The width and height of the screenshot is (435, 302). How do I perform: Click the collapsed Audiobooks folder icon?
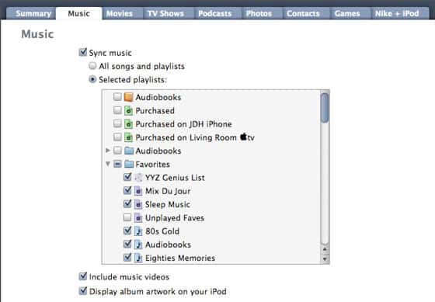129,151
